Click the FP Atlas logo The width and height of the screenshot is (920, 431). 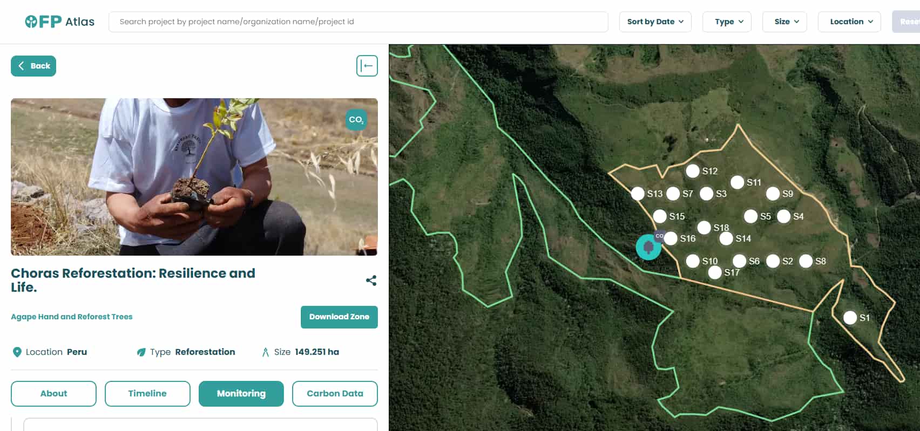click(x=59, y=22)
